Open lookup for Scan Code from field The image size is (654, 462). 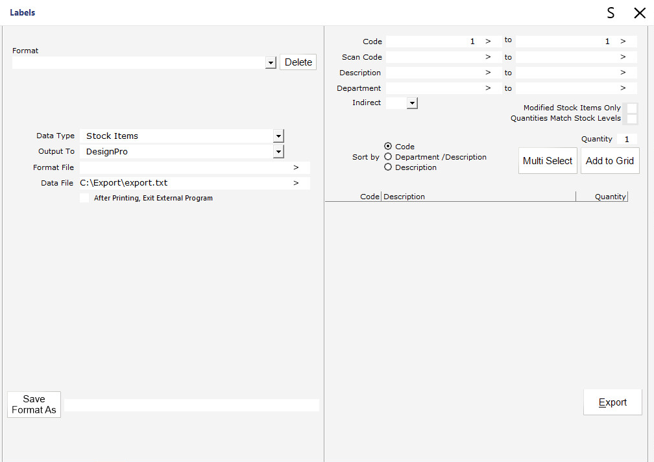point(488,56)
